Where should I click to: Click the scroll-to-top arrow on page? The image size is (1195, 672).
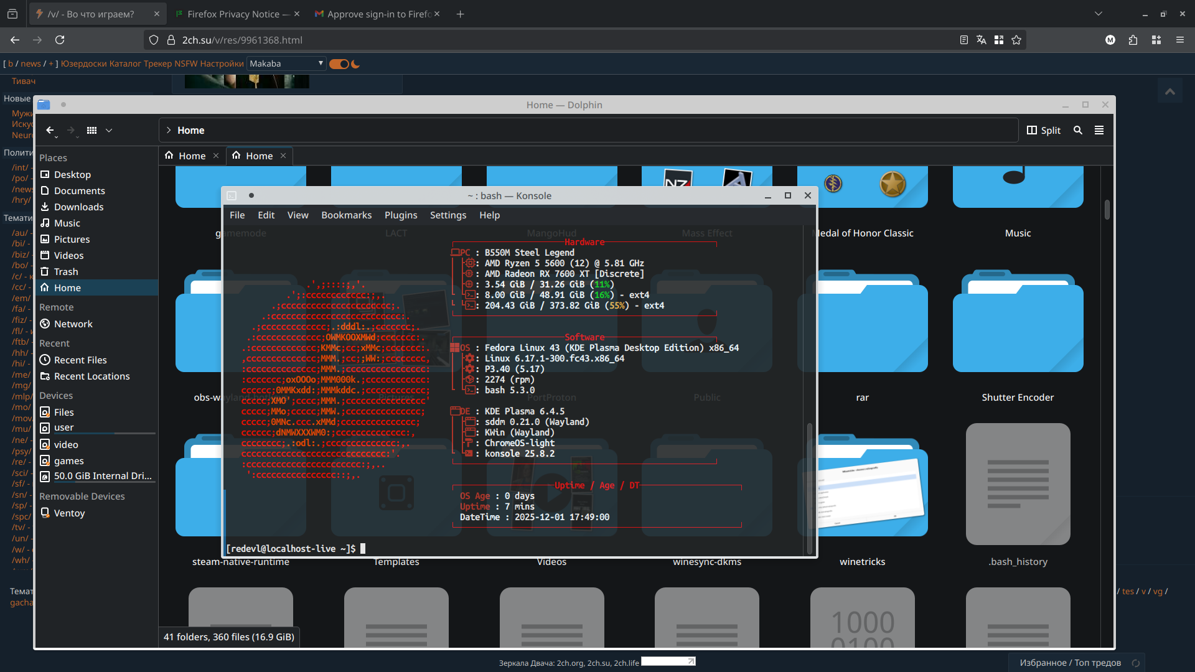[1170, 91]
